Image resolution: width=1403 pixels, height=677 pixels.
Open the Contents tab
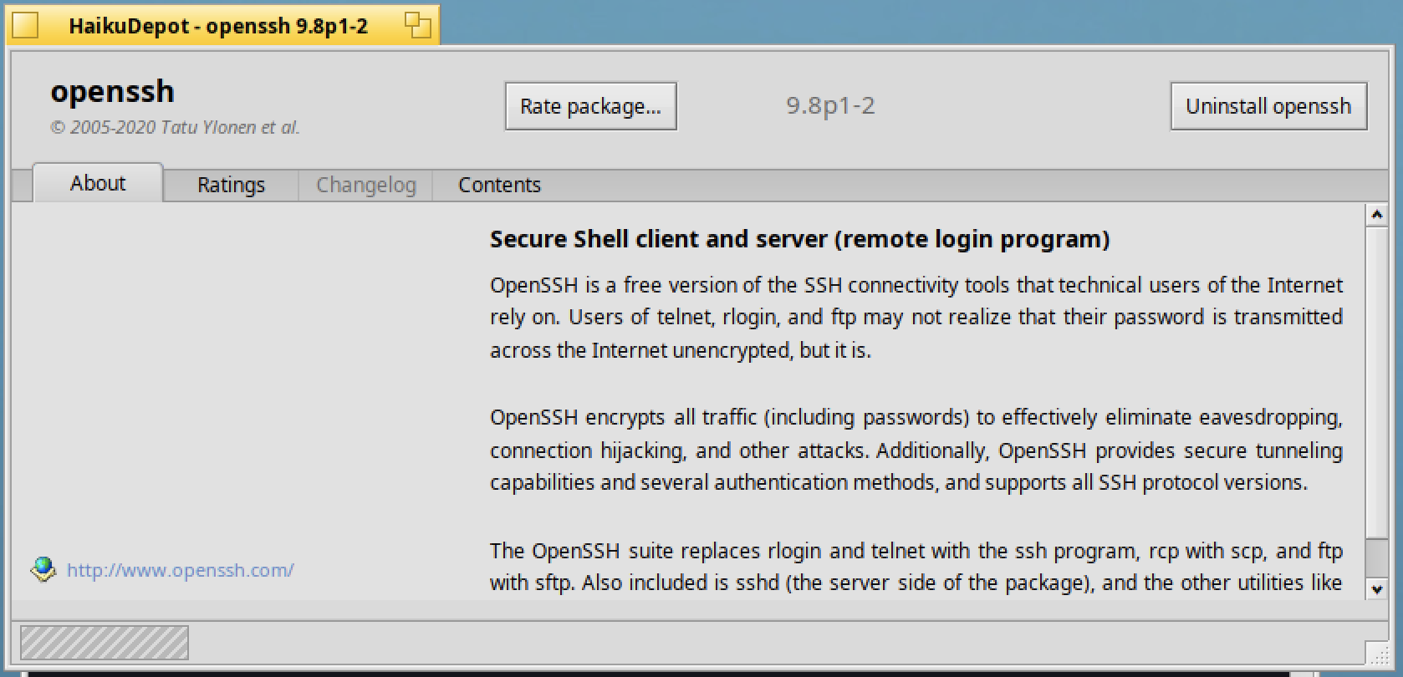pos(499,185)
